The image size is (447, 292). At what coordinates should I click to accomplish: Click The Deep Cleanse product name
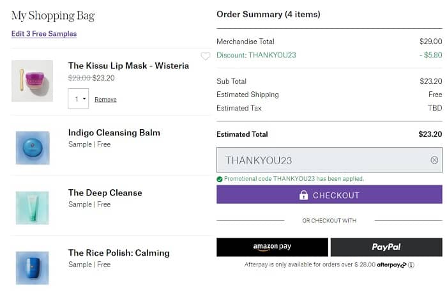(105, 193)
